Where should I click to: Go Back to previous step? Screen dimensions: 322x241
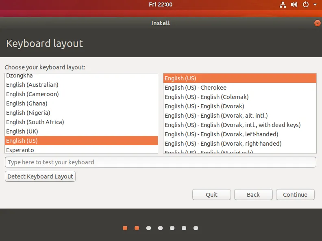[x=253, y=194]
